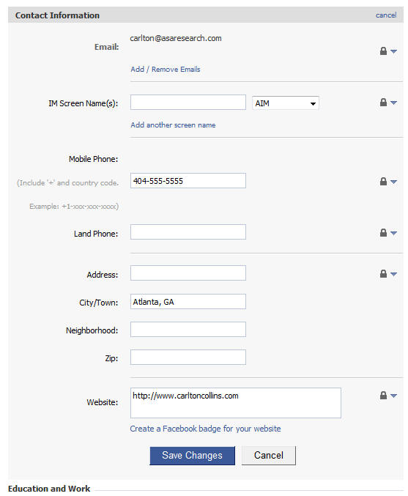Open Add / Remove Emails link
The image size is (408, 496).
pyautogui.click(x=166, y=70)
